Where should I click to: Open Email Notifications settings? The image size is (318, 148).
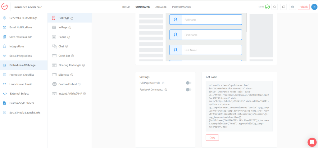pyautogui.click(x=20, y=27)
